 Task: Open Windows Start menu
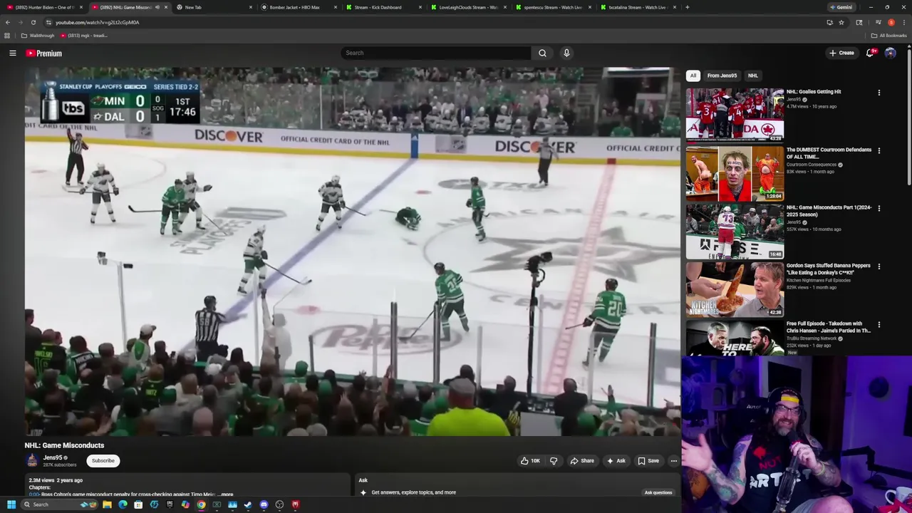[x=11, y=504]
